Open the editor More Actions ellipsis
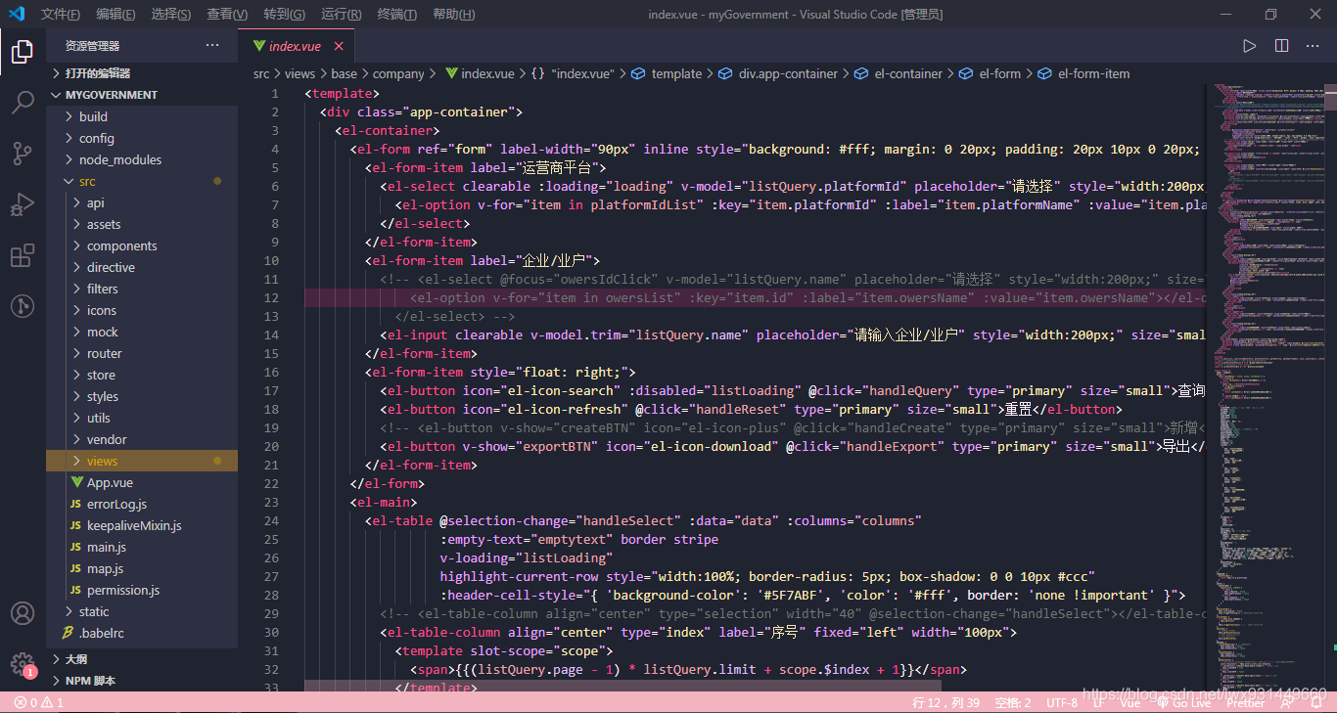The image size is (1337, 713). (x=1313, y=46)
